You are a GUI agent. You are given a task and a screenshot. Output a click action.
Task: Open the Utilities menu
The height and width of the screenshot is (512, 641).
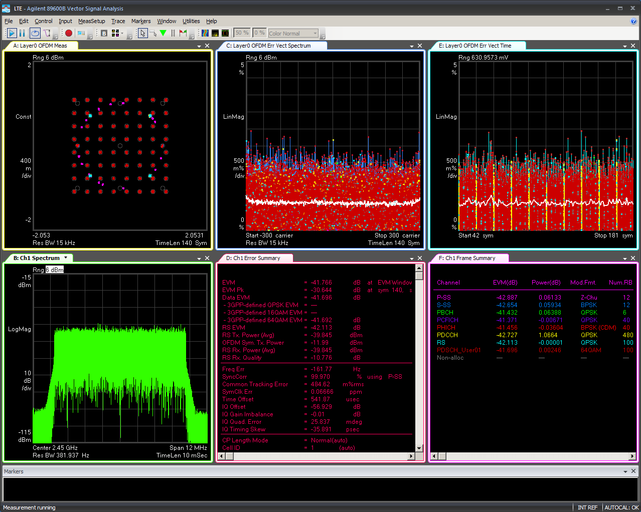tap(191, 21)
